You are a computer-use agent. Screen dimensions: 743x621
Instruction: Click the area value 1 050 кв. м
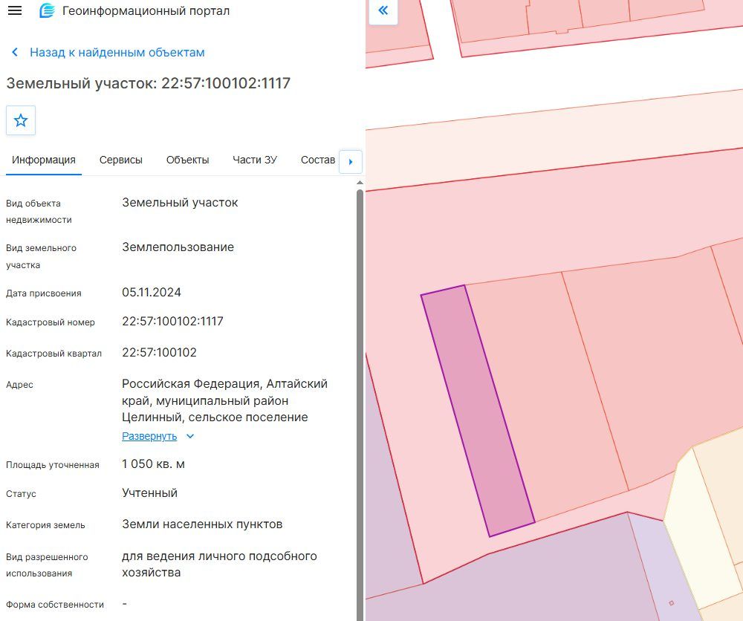point(153,464)
